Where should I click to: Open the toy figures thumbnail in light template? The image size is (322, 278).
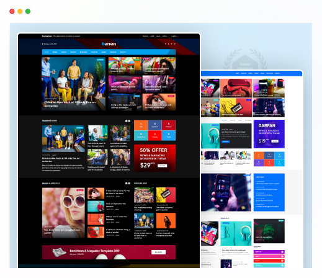point(210,107)
